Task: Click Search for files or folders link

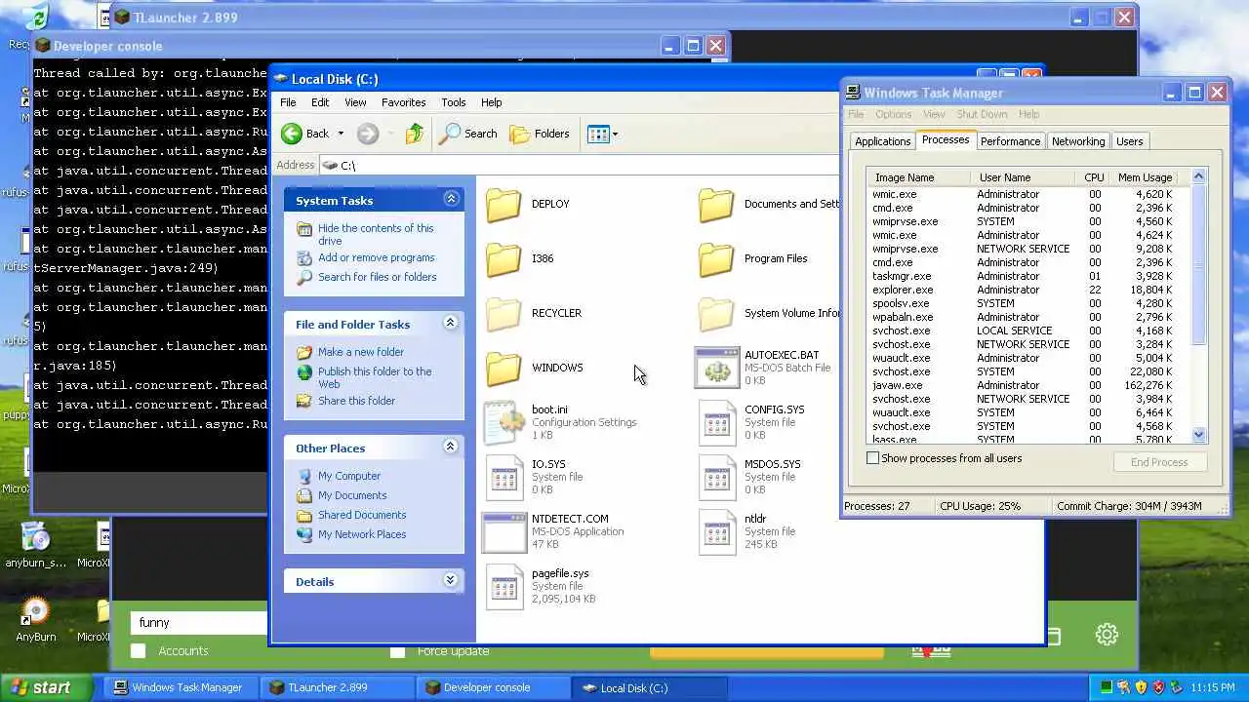Action: click(377, 277)
